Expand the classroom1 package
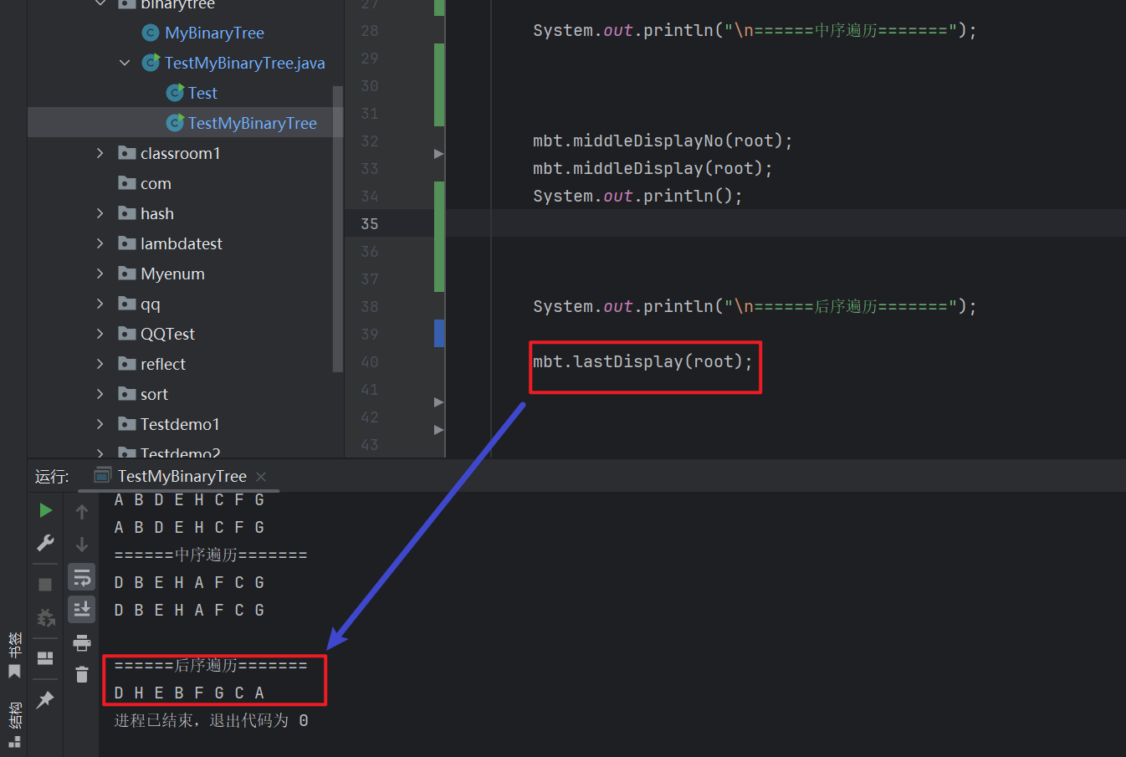This screenshot has width=1126, height=757. point(100,153)
